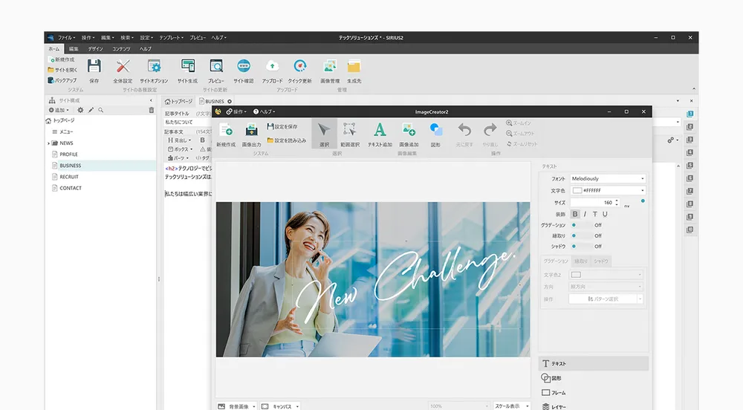The width and height of the screenshot is (743, 410).
Task: Toggle italic I decoration button
Action: coord(585,214)
